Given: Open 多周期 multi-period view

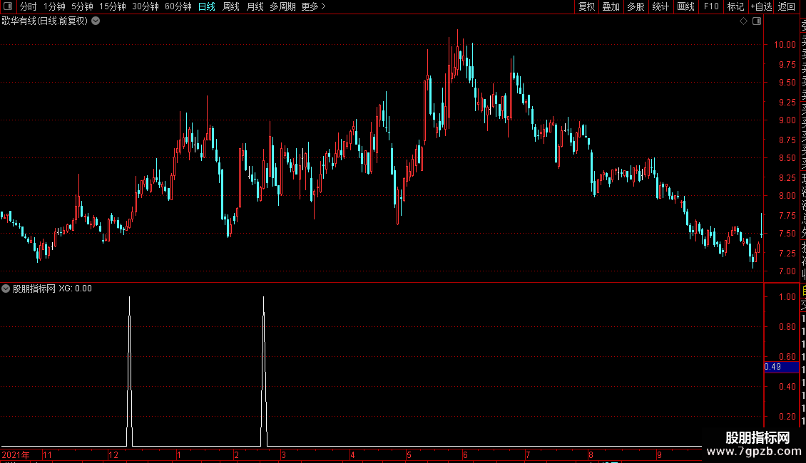Looking at the screenshot, I should coord(282,6).
